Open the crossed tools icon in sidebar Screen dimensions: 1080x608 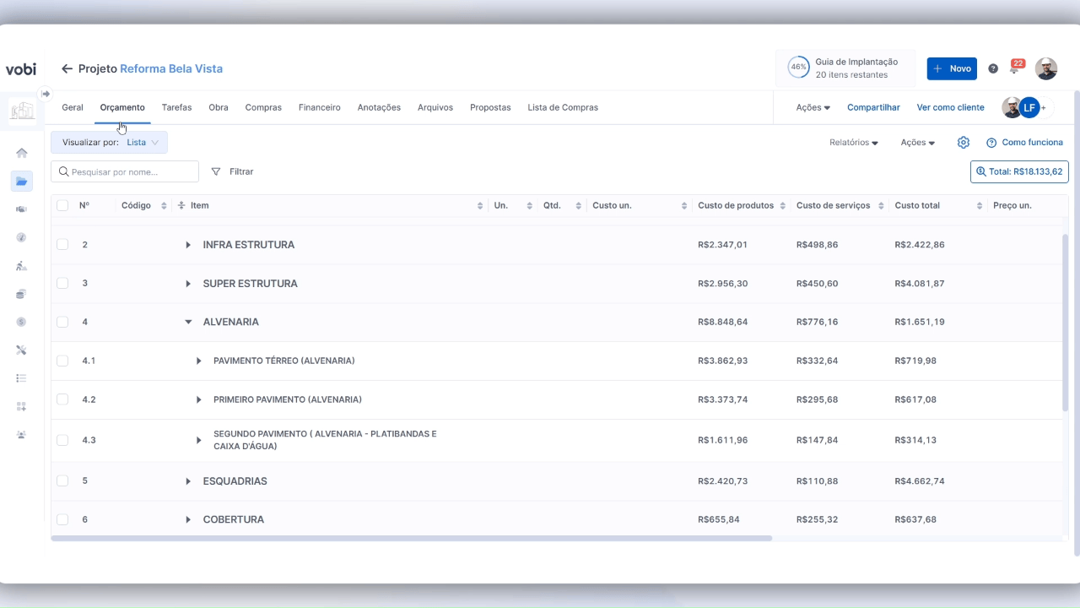(22, 350)
